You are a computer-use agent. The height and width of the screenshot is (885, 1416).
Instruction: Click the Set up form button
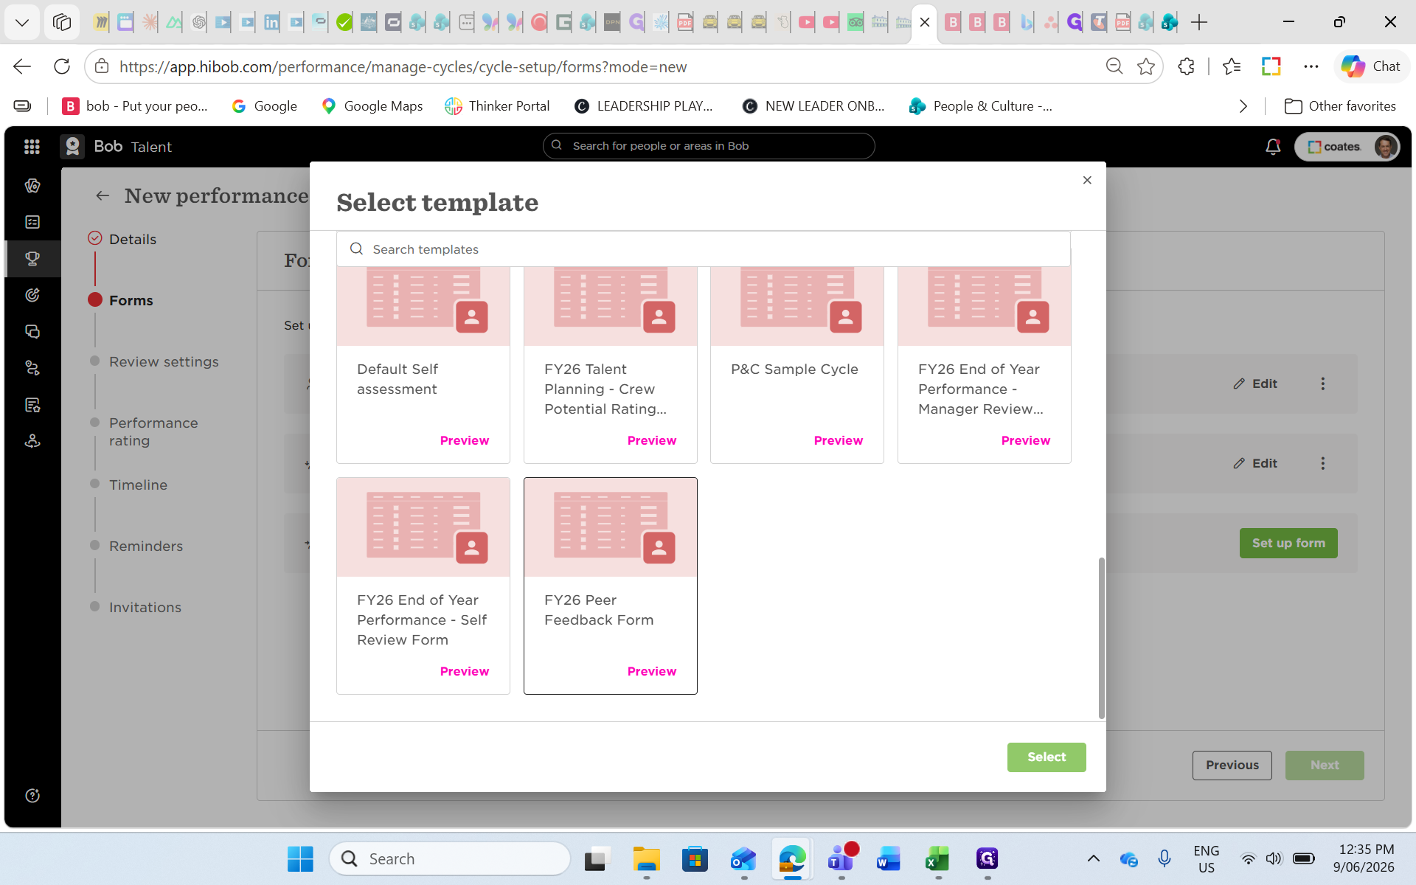click(1288, 543)
